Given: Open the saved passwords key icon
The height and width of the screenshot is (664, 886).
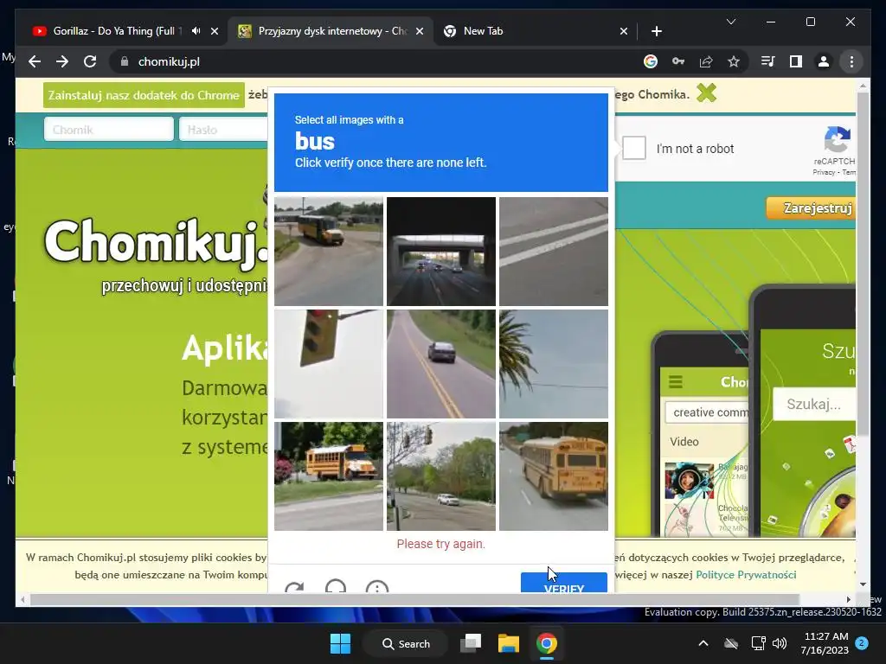Looking at the screenshot, I should click(x=678, y=61).
